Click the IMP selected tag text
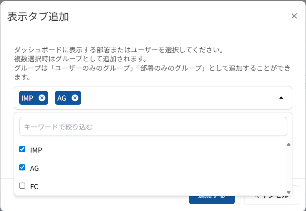This screenshot has height=211, width=306. pos(28,98)
